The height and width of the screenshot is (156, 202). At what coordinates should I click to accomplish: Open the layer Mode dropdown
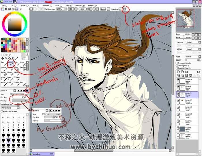coord(193,57)
